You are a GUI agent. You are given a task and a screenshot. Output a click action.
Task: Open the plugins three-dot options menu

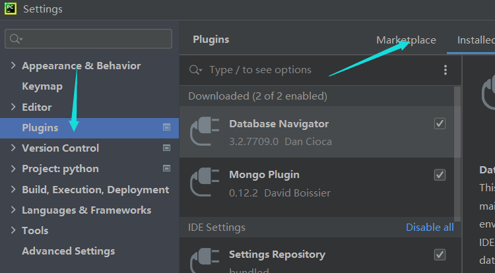pos(445,70)
